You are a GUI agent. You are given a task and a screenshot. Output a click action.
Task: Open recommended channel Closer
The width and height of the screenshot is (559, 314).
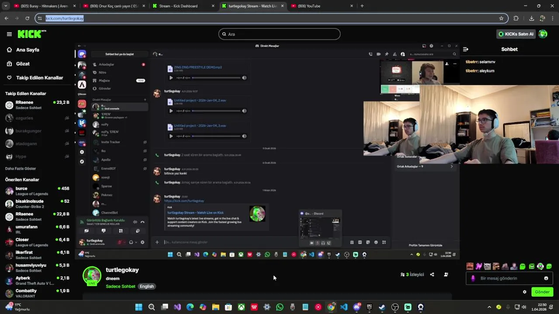[x=38, y=242]
